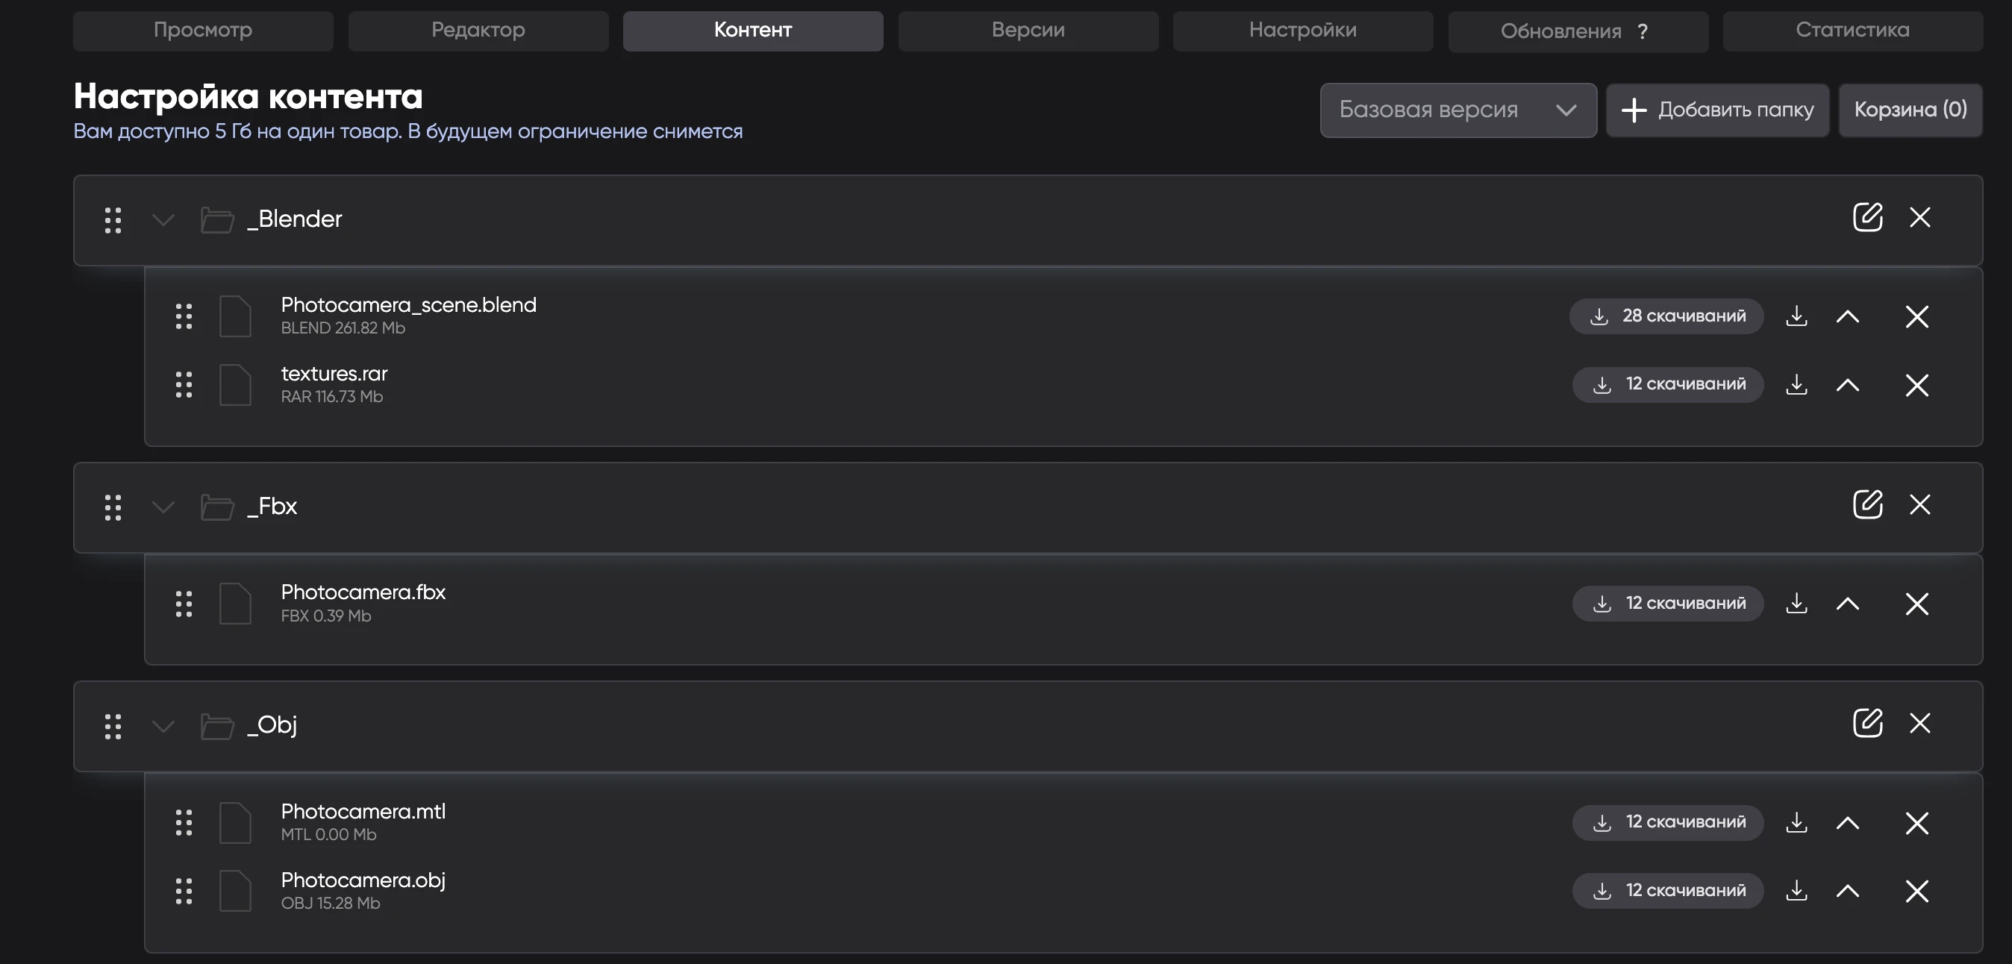Click the question mark next to Обновления
The image size is (2012, 964).
(x=1643, y=31)
